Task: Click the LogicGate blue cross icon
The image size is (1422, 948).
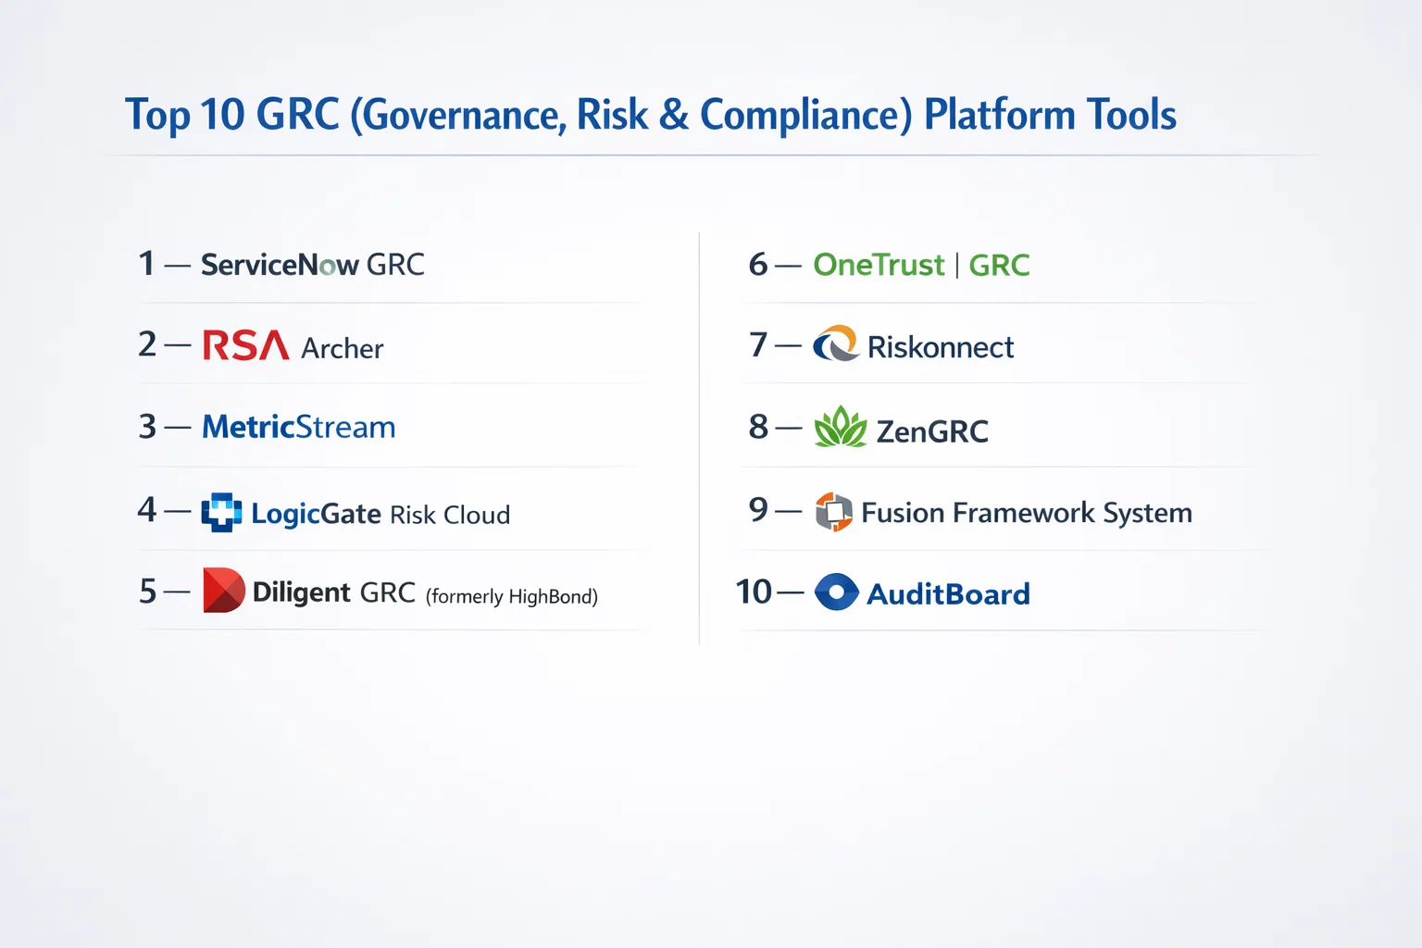Action: (221, 512)
